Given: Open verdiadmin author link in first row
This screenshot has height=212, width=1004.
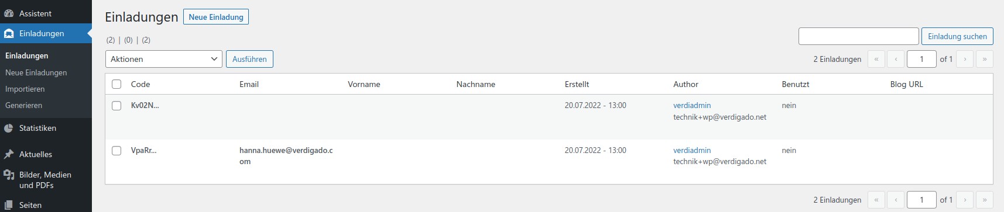Looking at the screenshot, I should click(x=692, y=106).
